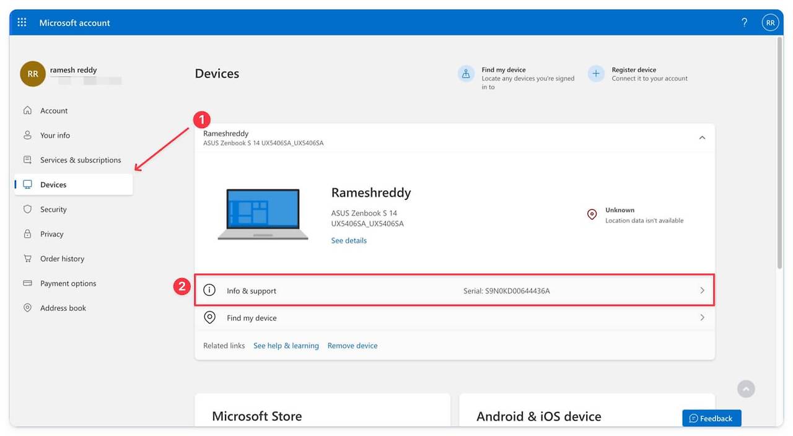The image size is (793, 436).
Task: Click 'Location data isn't available' text
Action: [x=644, y=220]
